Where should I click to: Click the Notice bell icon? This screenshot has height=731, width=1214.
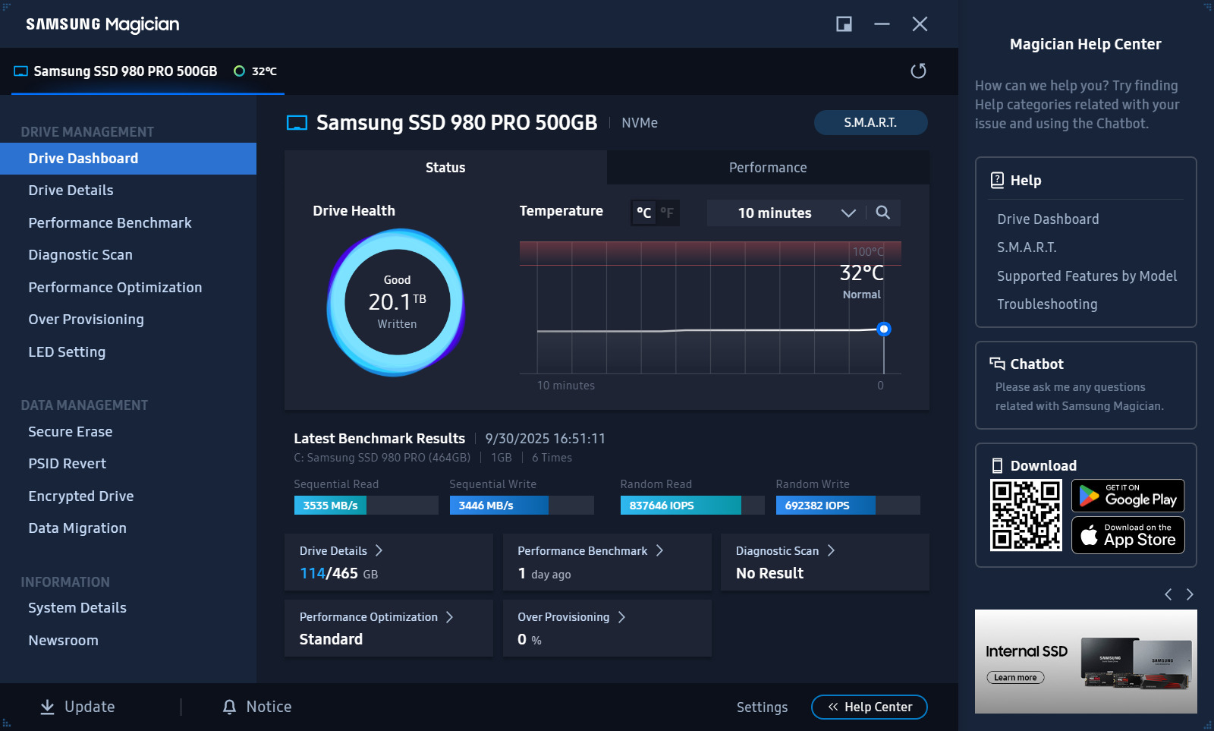[229, 707]
